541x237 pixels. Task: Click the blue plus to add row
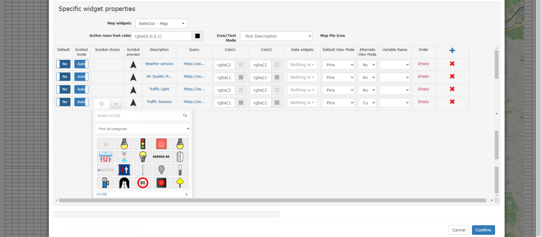(452, 50)
